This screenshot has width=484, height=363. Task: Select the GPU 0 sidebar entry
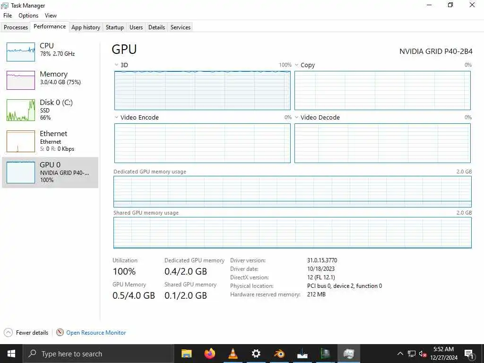pos(50,172)
